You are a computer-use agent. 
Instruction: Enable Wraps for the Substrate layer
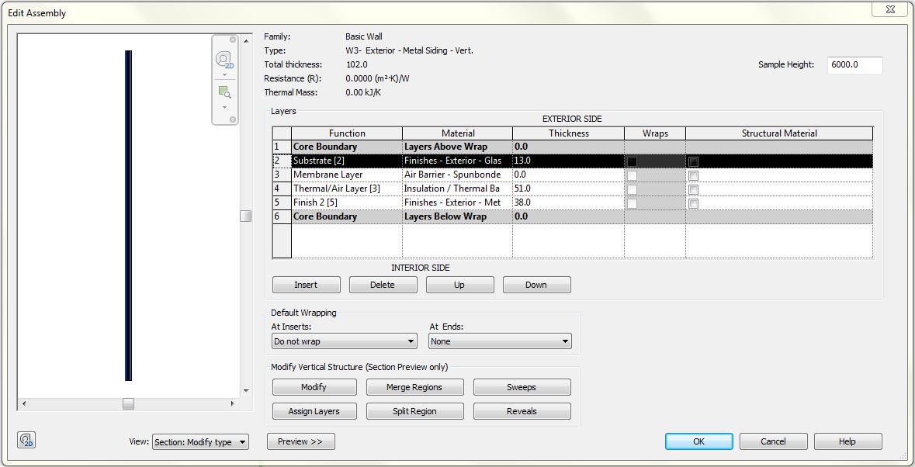(x=631, y=160)
